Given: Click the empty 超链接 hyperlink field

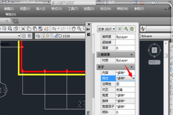Looking at the screenshot, I should click(x=125, y=42).
